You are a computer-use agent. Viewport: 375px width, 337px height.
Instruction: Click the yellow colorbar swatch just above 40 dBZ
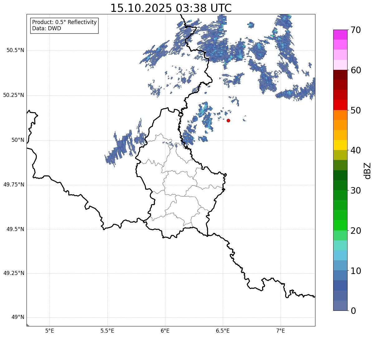340,145
